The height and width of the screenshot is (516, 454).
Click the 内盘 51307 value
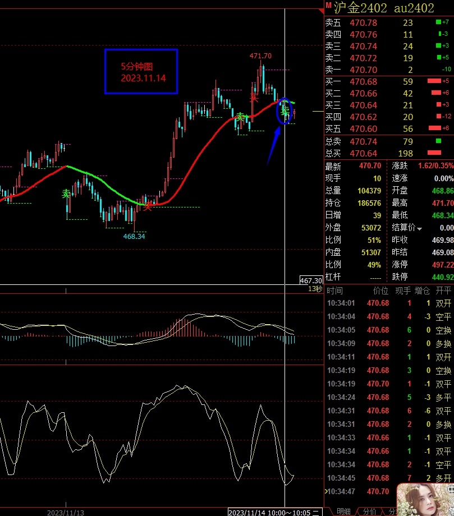point(371,252)
